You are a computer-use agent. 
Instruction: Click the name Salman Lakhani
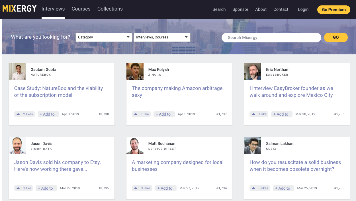pos(280,143)
